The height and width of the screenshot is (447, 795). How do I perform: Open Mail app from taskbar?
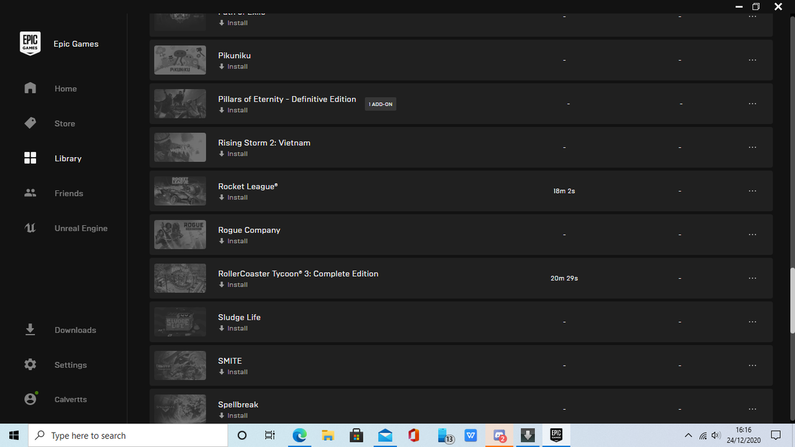point(385,435)
